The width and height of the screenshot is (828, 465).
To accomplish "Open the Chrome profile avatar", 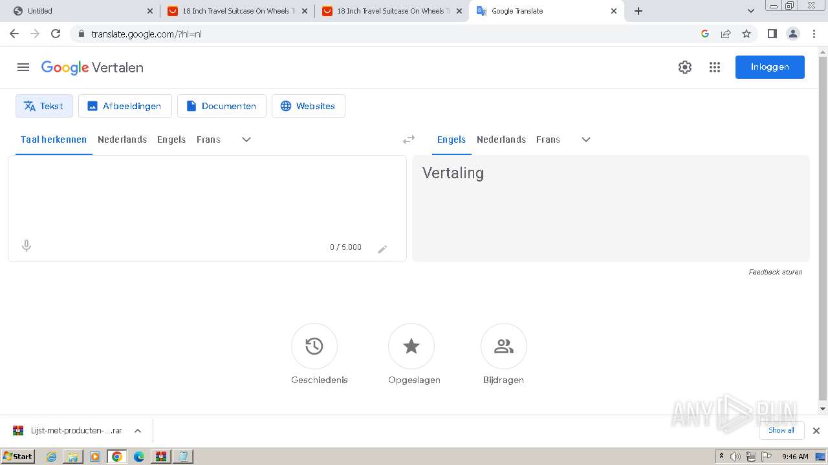I will click(x=793, y=34).
